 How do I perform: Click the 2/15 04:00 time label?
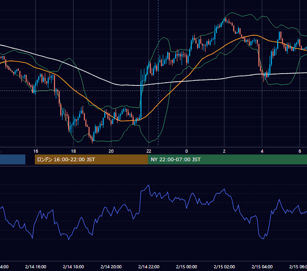(x=262, y=266)
